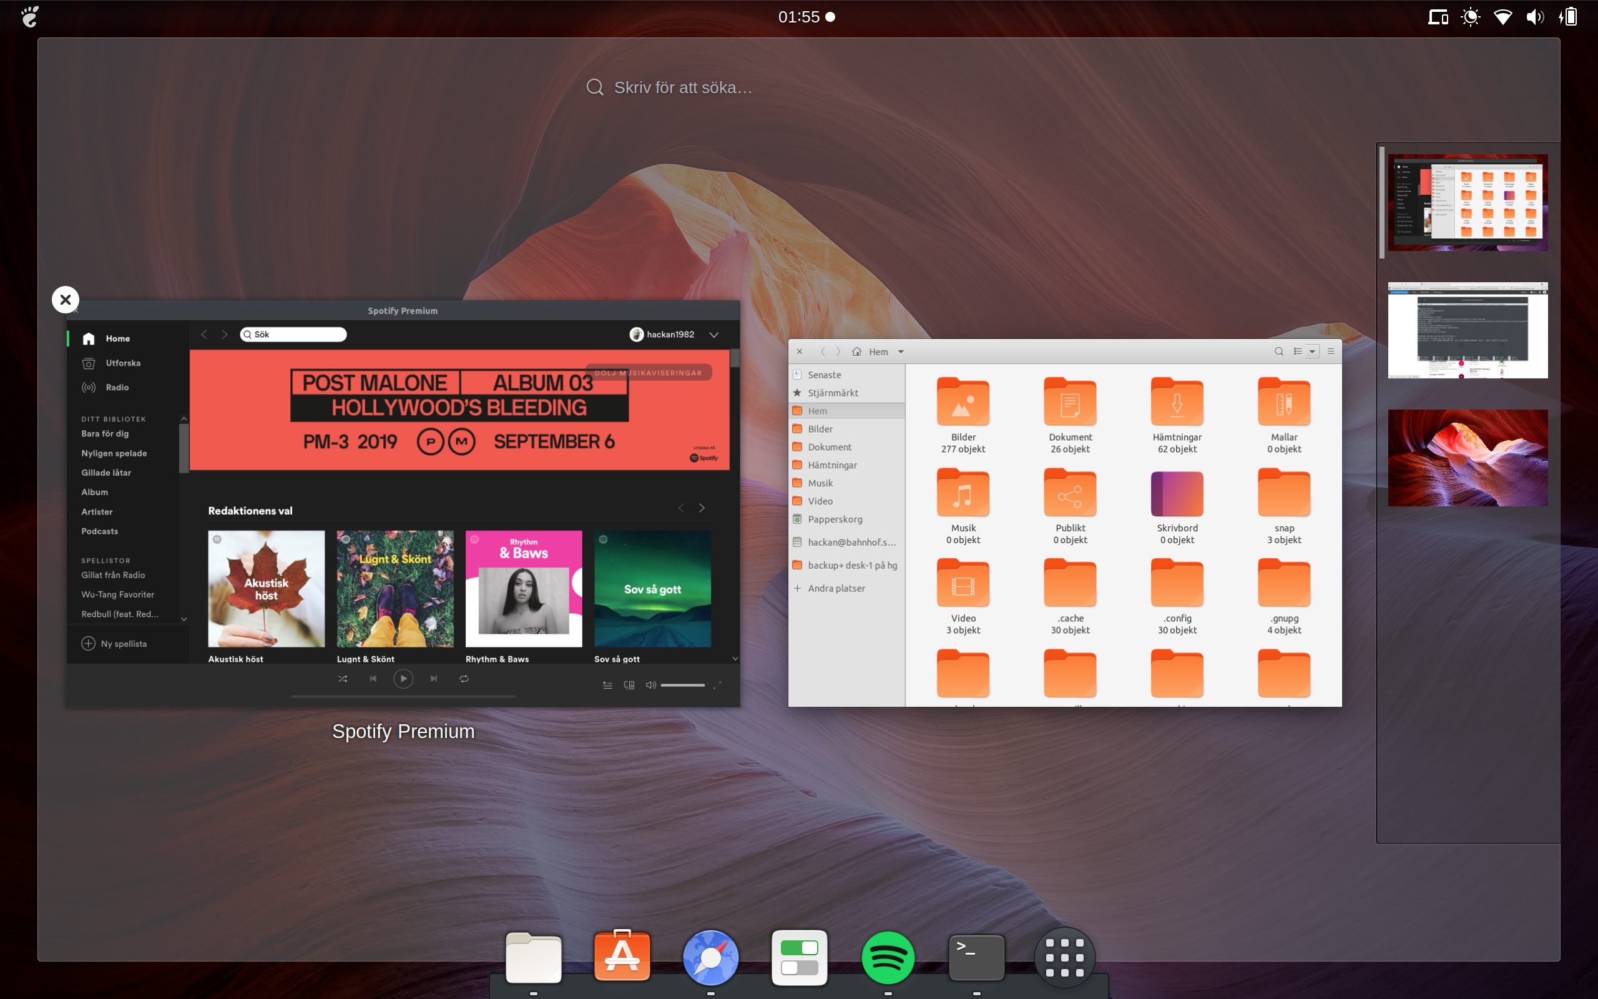
Task: Show previous 'Redaktionens val' items arrow
Action: pyautogui.click(x=681, y=508)
